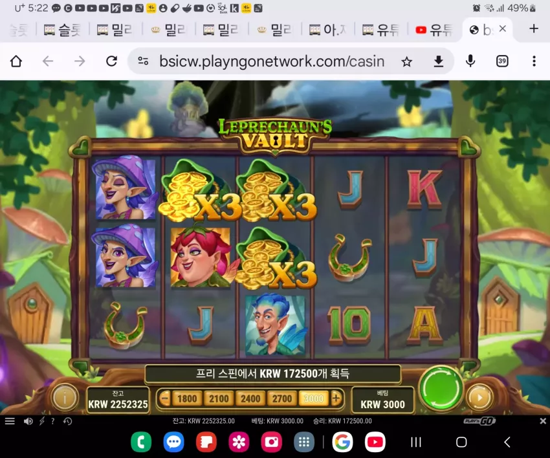Open the pink flower Gallery app
550x458 pixels.
click(x=239, y=442)
